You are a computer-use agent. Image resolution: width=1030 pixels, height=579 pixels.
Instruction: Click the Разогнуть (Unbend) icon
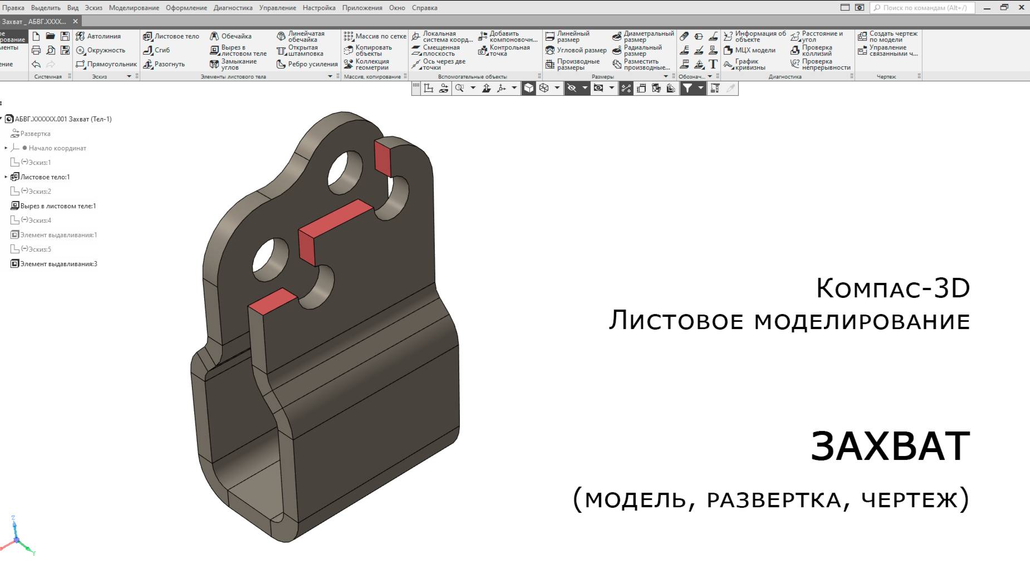point(148,64)
